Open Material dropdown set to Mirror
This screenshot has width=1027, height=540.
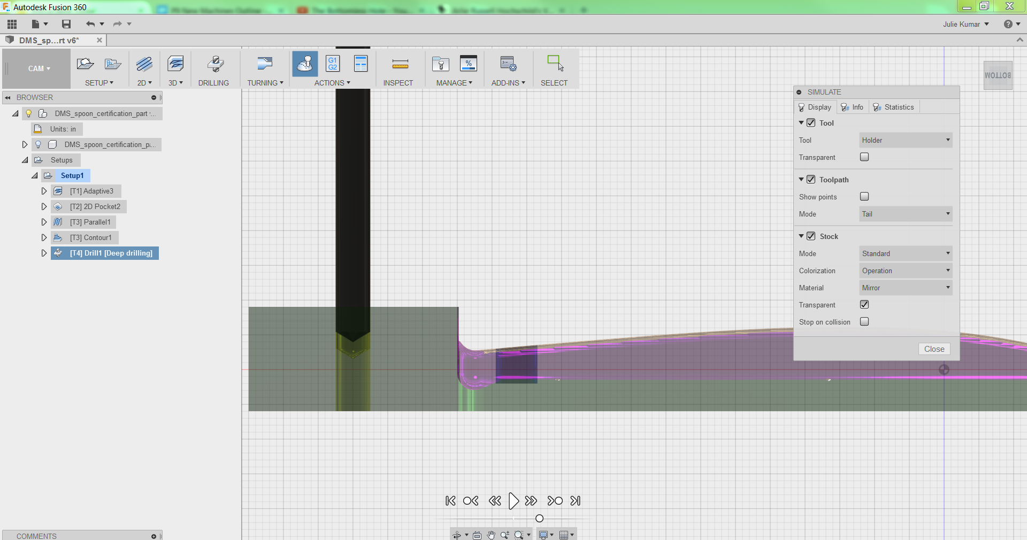906,288
